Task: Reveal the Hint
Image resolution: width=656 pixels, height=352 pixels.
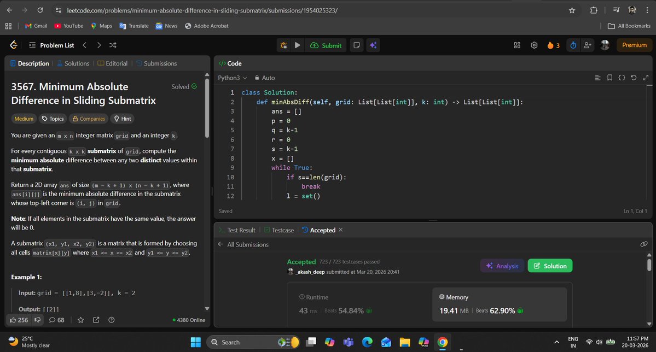Action: point(123,119)
